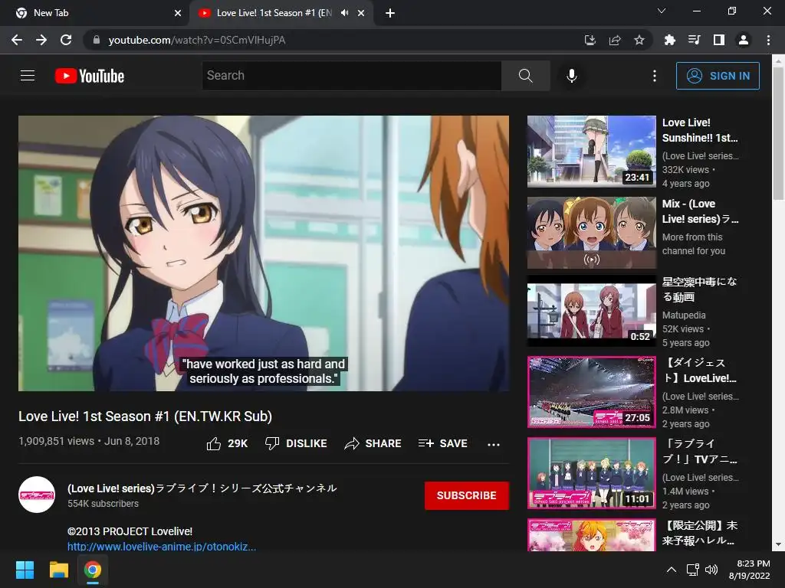Click the 554K subscribers text
This screenshot has width=785, height=588.
tap(103, 504)
